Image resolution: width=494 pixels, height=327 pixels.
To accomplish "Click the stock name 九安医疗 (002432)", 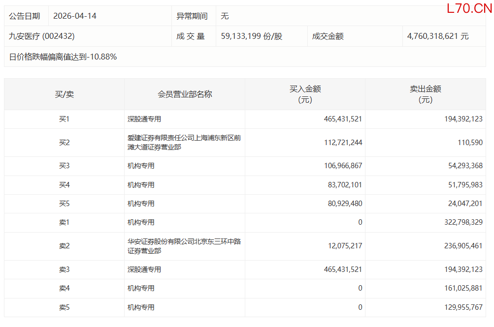I will 42,36.
